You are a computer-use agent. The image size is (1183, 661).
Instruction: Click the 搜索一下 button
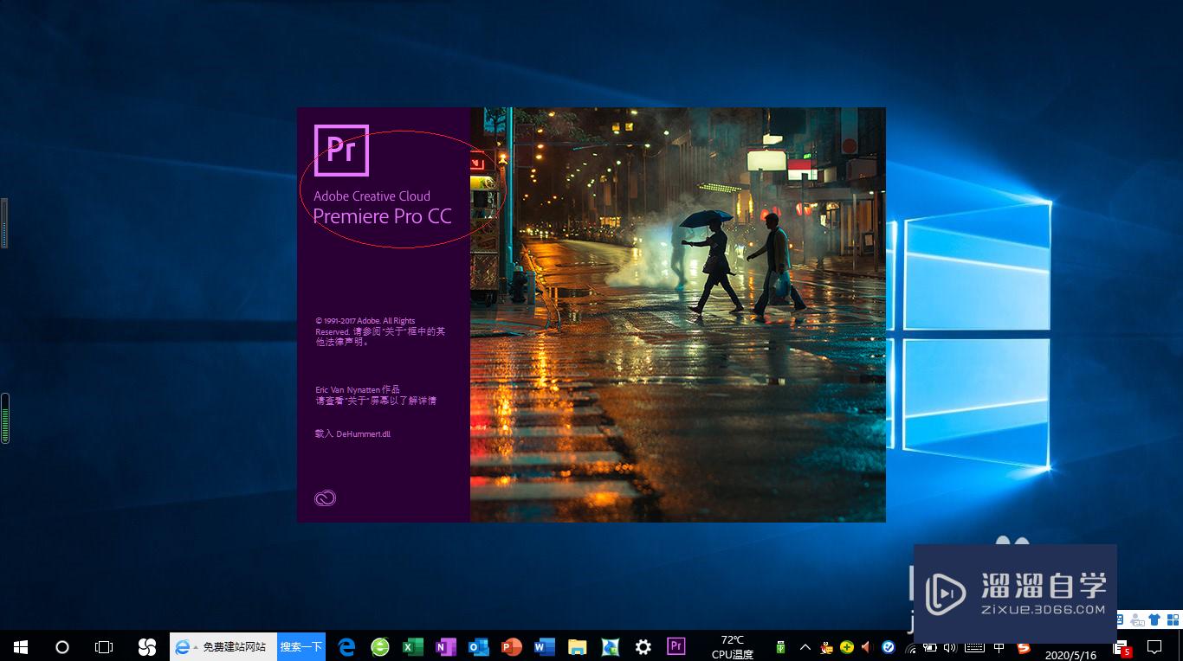pyautogui.click(x=301, y=646)
